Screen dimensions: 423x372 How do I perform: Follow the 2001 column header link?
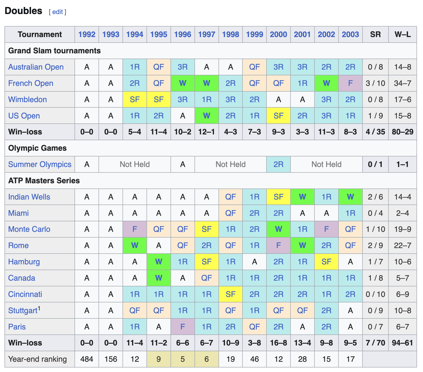tap(302, 34)
